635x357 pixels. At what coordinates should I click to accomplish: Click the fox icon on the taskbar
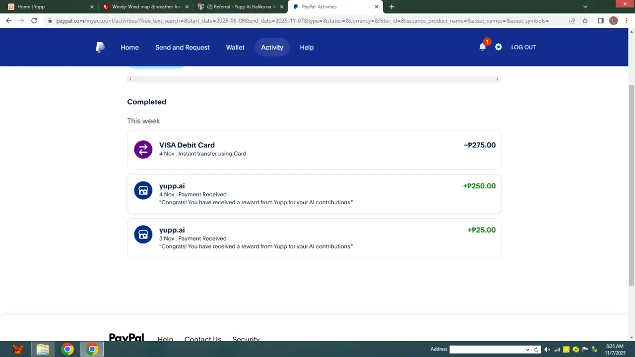[18, 350]
